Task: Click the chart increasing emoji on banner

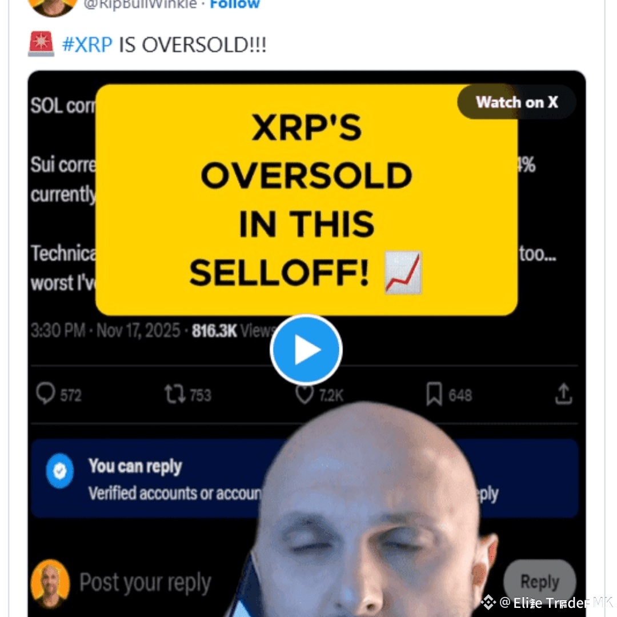Action: 403,273
